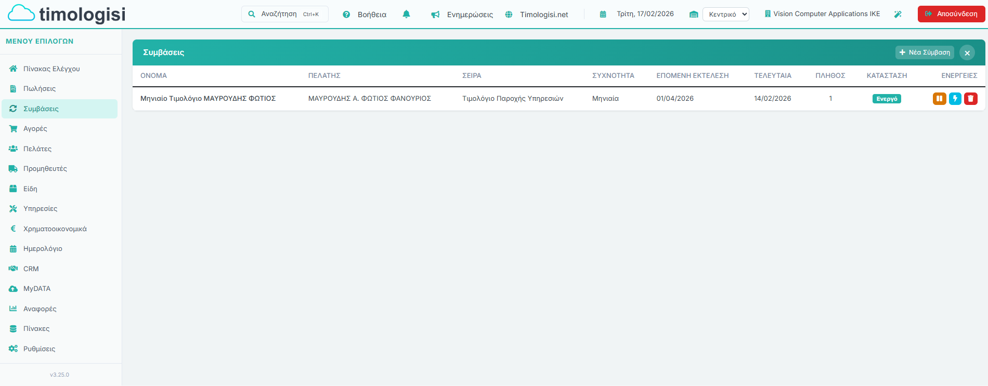Open the notifications bell icon
The image size is (988, 386).
tap(406, 15)
